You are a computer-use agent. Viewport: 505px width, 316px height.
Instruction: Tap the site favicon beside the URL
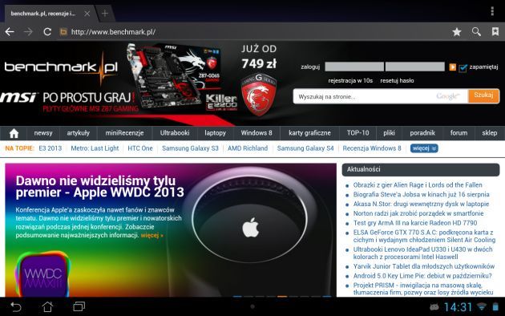pyautogui.click(x=63, y=31)
